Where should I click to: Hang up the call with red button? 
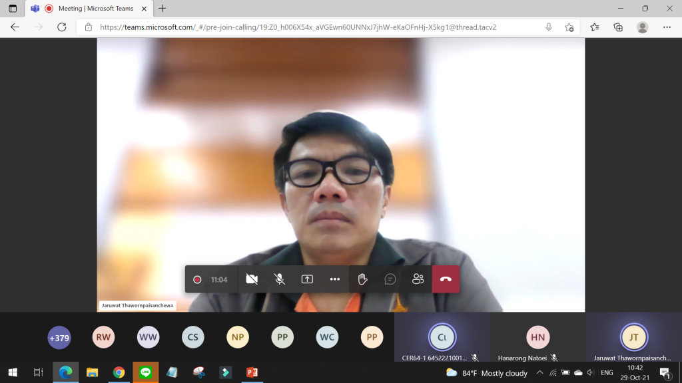pyautogui.click(x=446, y=279)
